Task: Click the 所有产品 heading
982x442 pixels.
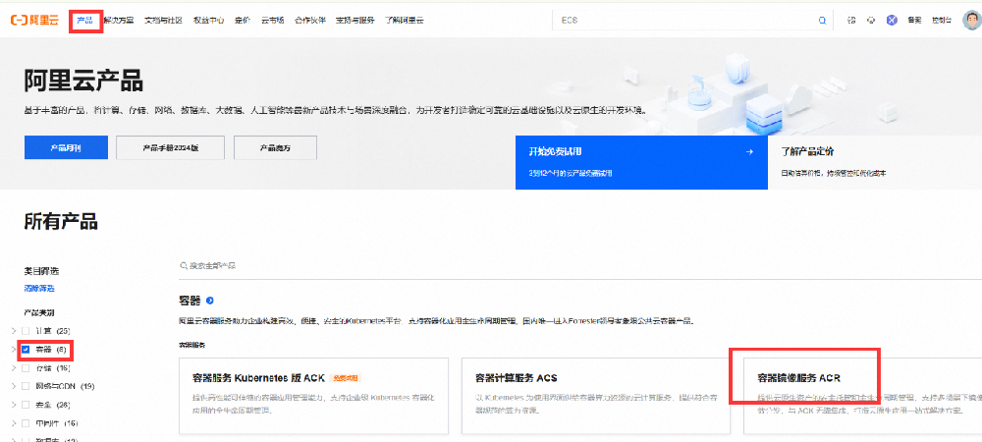Action: (x=61, y=222)
